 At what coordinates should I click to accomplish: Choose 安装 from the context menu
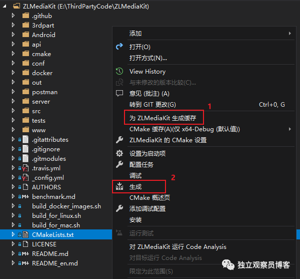coord(204,219)
